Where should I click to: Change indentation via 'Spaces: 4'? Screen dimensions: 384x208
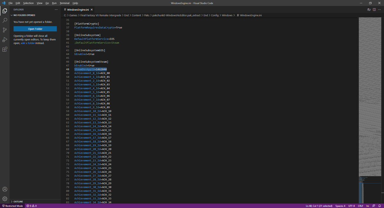coord(340,206)
